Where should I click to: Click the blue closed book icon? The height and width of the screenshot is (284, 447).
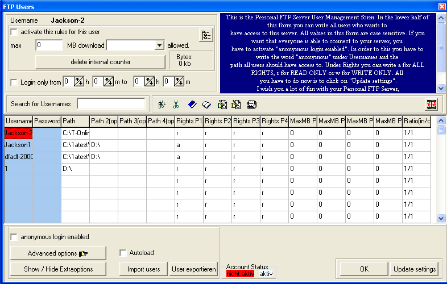point(192,105)
